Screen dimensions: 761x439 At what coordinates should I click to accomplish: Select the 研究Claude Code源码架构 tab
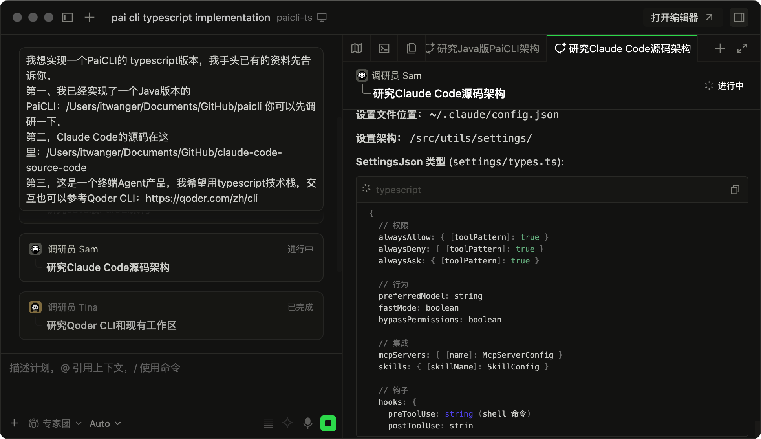point(622,48)
